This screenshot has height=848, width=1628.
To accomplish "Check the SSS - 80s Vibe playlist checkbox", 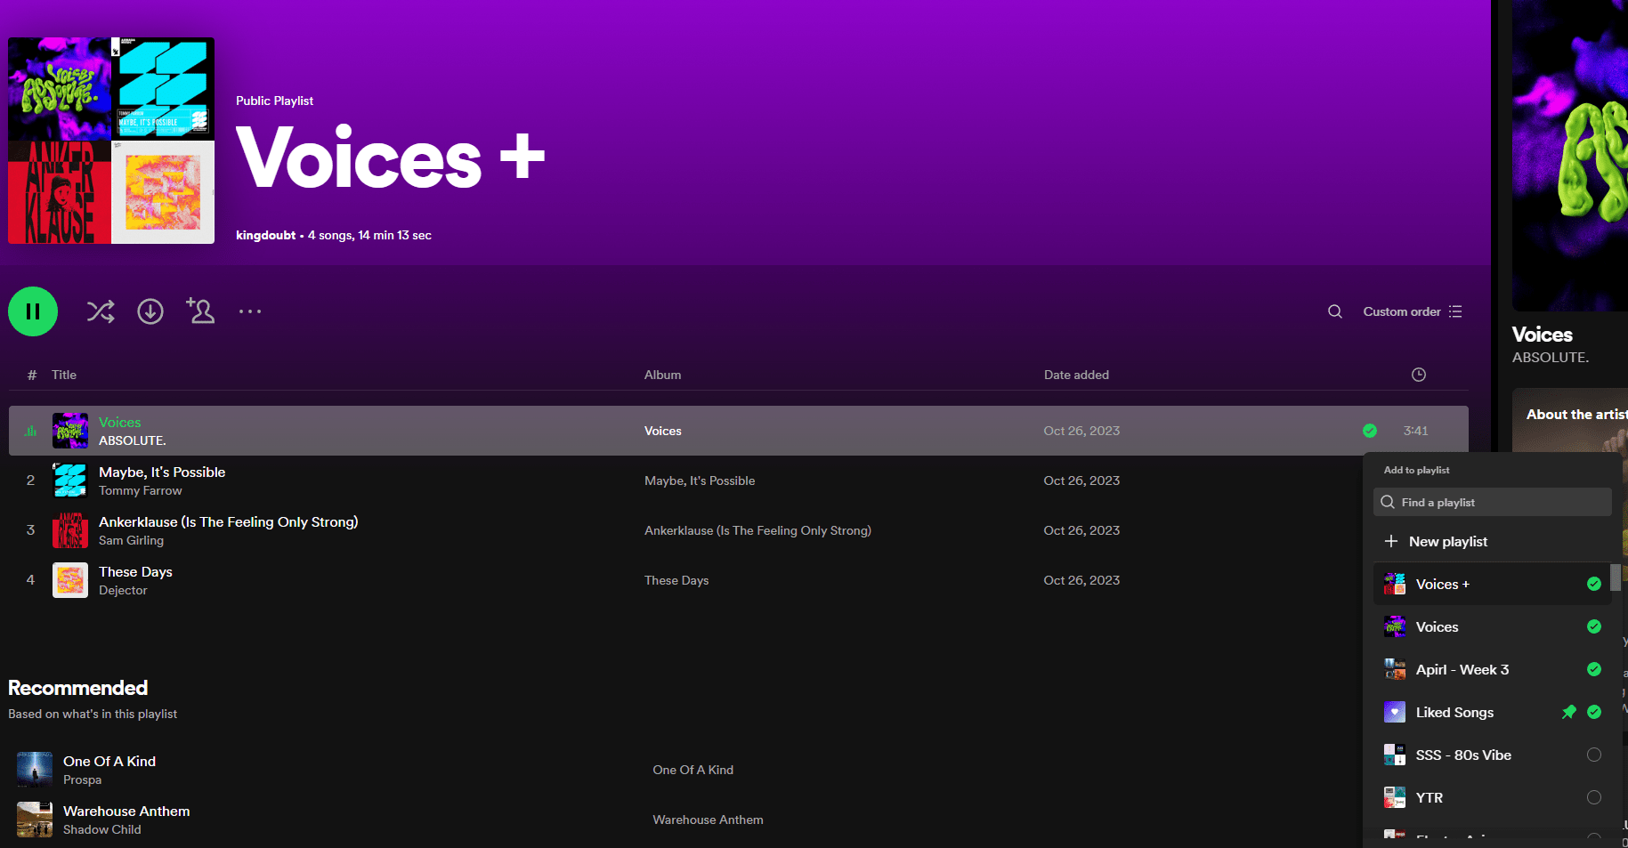I will (1594, 755).
